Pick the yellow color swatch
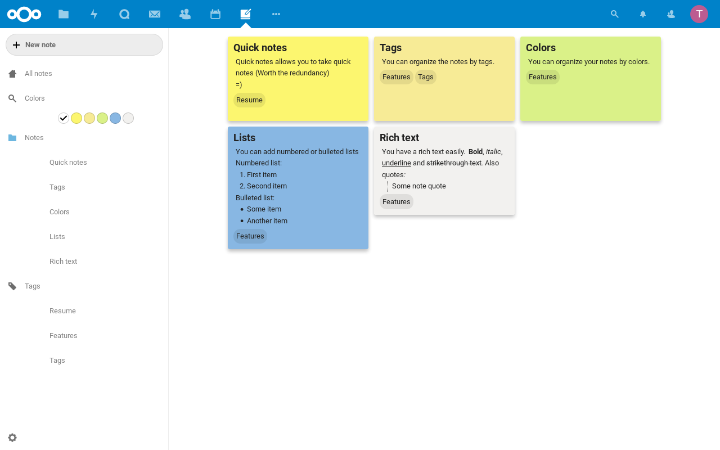The image size is (720, 450). pyautogui.click(x=76, y=118)
